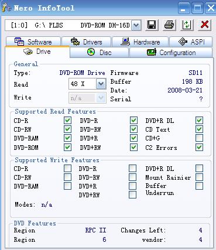Toggle the CD+G unchecked checkbox

[x=199, y=138]
